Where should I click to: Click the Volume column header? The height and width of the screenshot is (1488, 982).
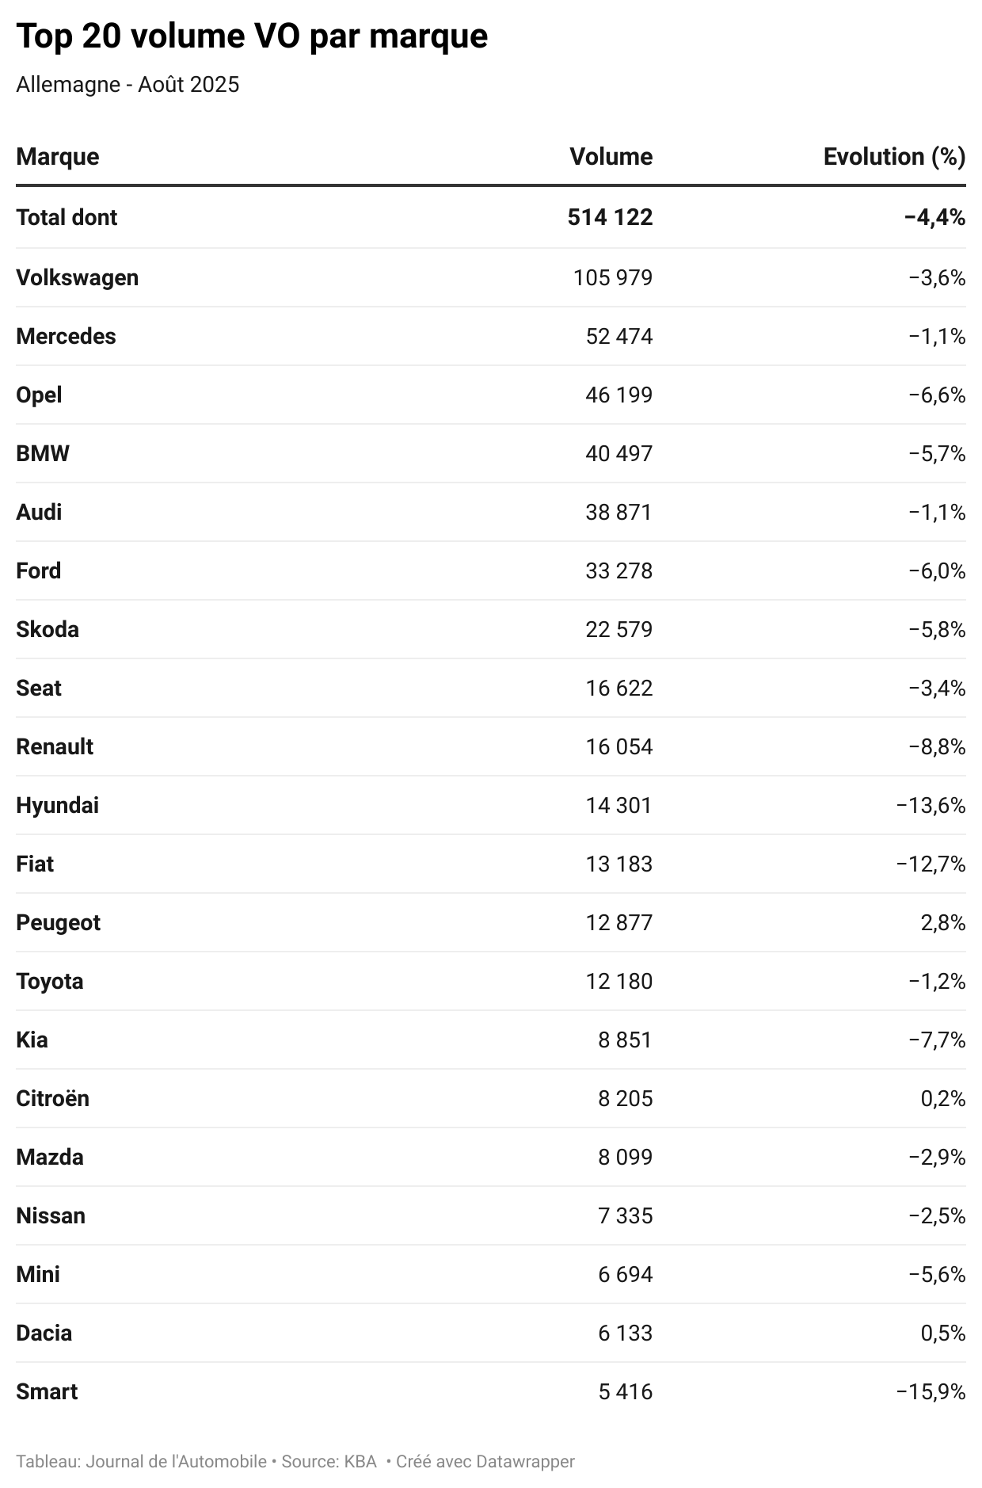coord(611,157)
